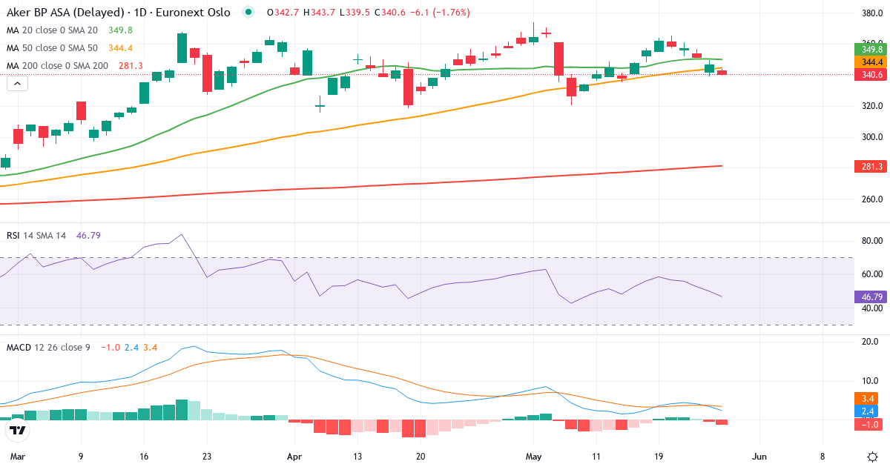Click the red 340.6 last price label
This screenshot has width=890, height=467.
tap(872, 75)
